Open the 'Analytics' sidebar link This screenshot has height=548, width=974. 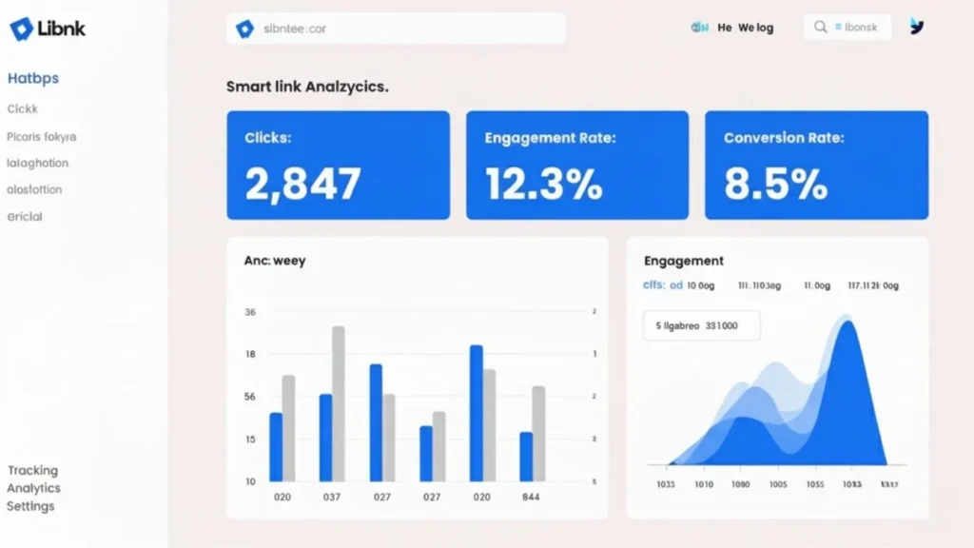(x=33, y=488)
